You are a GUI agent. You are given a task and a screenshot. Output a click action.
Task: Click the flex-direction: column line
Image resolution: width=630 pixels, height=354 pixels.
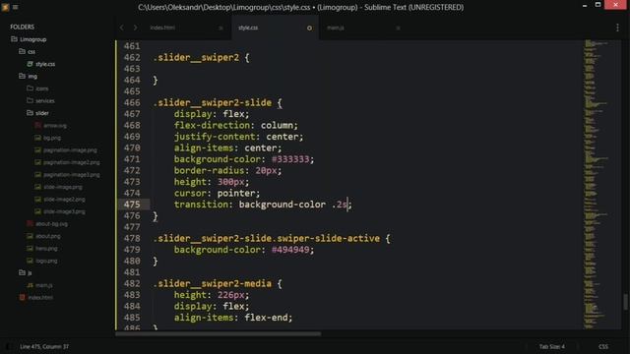click(236, 125)
